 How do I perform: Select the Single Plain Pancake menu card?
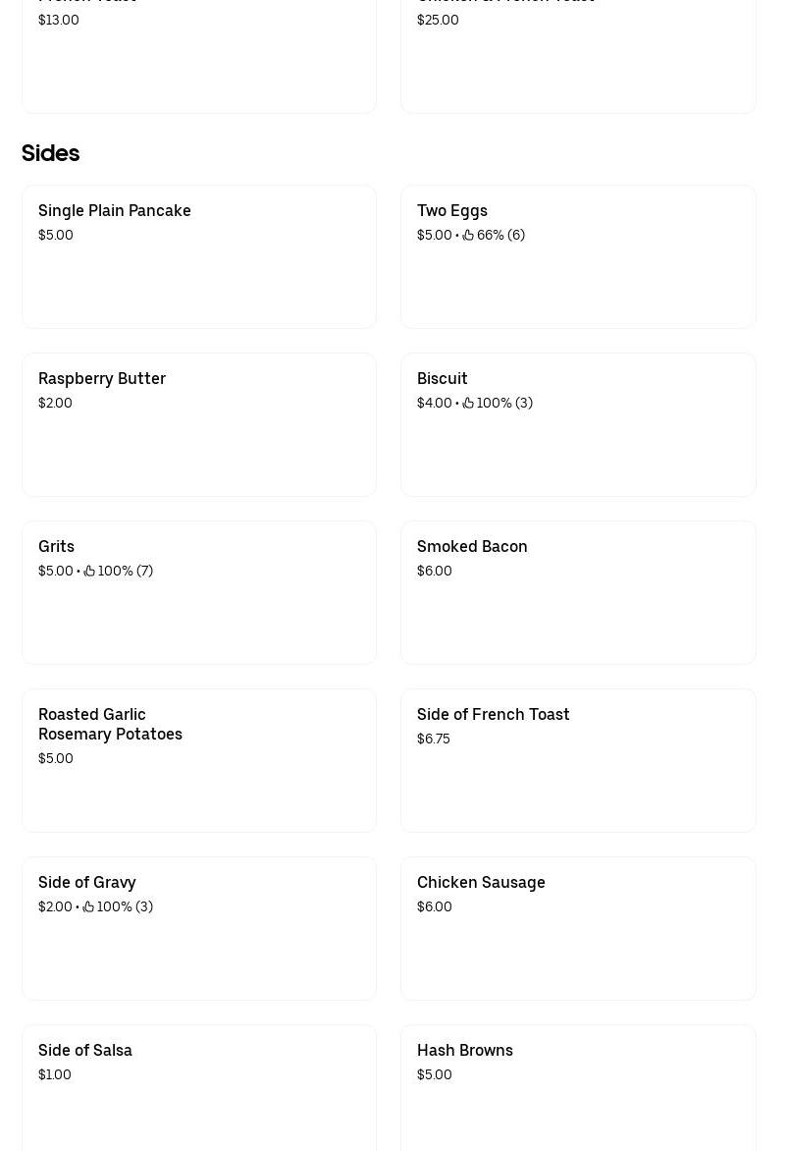(x=199, y=256)
